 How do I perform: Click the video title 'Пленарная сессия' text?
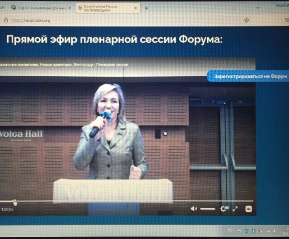(112, 64)
